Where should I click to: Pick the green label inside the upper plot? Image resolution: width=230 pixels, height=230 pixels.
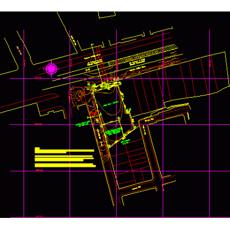(111, 104)
